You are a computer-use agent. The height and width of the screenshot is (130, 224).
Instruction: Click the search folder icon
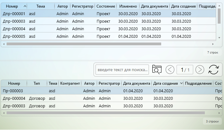click(x=156, y=70)
